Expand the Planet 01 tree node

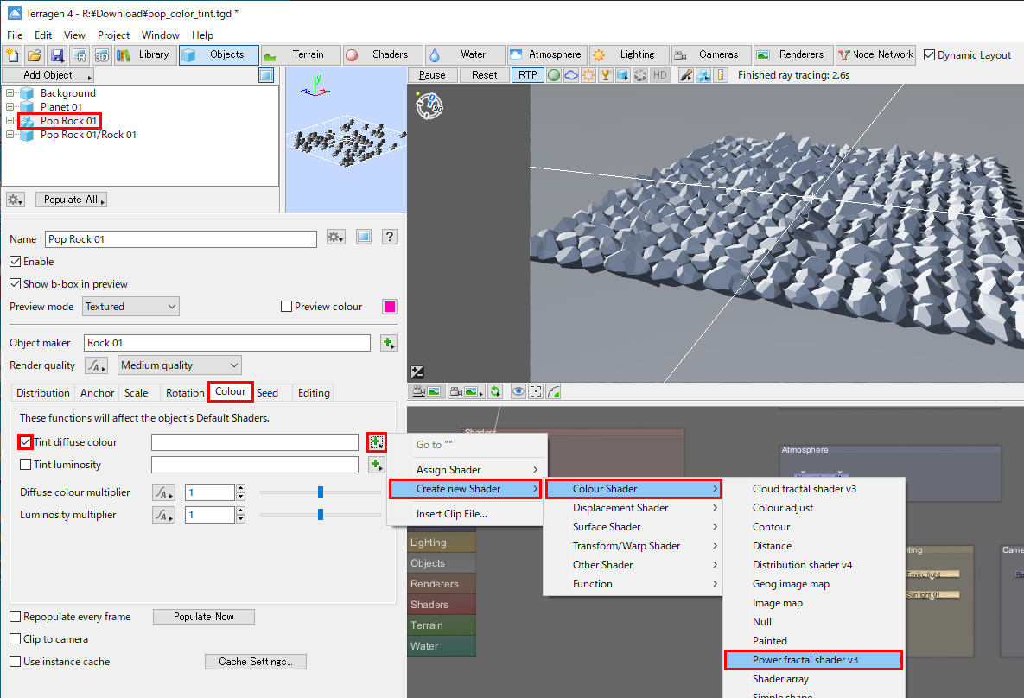[10, 107]
